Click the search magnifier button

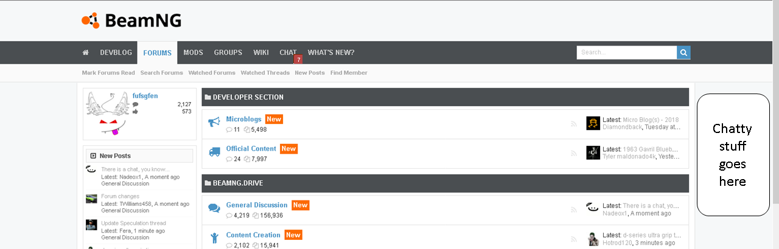pyautogui.click(x=683, y=52)
